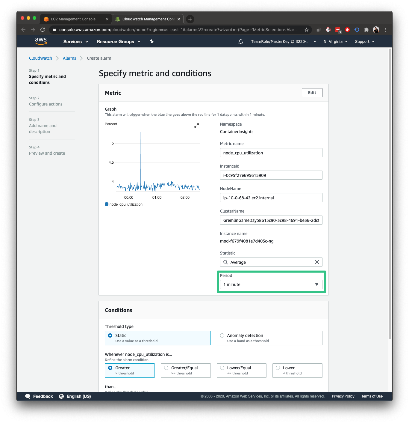Click the blue circular arrow extension icon

click(x=357, y=30)
